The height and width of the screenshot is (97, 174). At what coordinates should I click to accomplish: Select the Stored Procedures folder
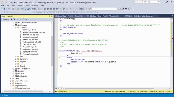(x=24, y=88)
